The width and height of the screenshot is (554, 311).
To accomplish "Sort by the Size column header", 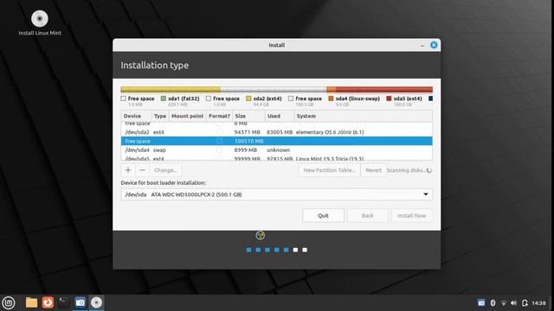I will point(248,116).
